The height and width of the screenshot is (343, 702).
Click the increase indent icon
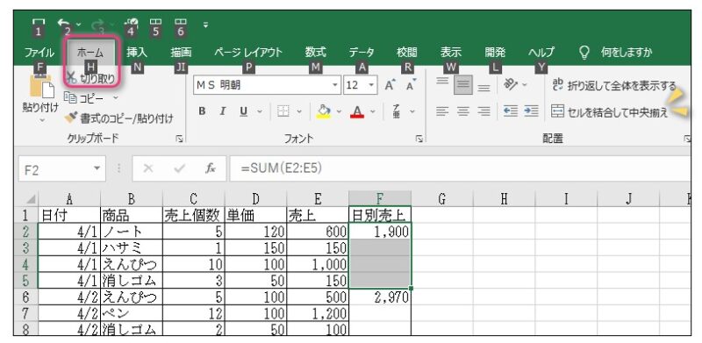(x=531, y=111)
